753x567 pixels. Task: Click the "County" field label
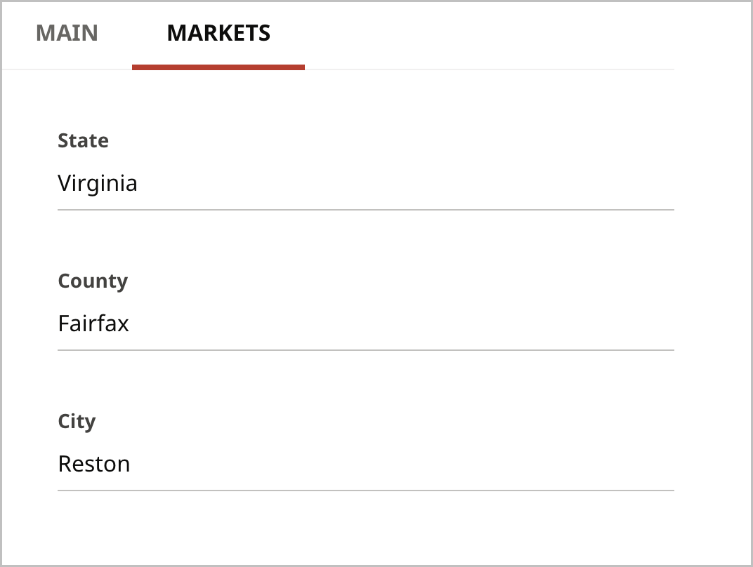[93, 281]
